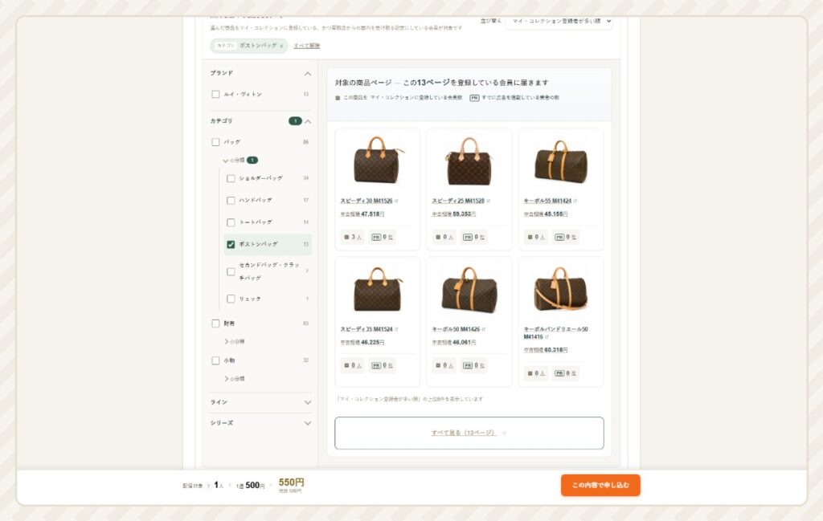Click the スピーディ30 PR advertiser count badge
This screenshot has width=823, height=521.
click(382, 237)
